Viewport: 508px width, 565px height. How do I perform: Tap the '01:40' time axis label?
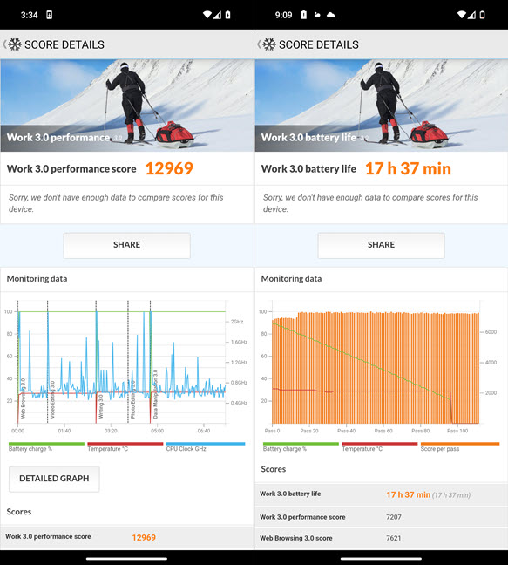[64, 431]
